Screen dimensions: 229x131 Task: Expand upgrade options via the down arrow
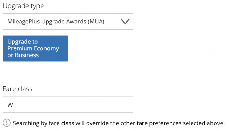(125, 22)
